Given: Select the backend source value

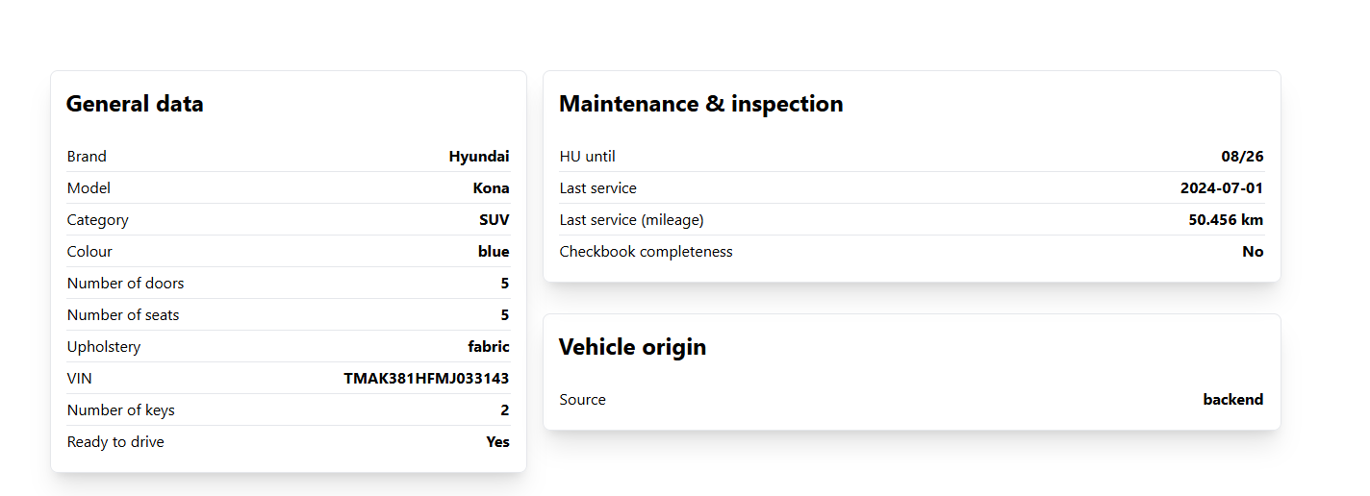Looking at the screenshot, I should tap(1232, 399).
